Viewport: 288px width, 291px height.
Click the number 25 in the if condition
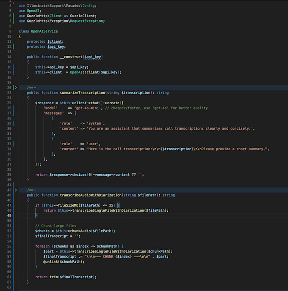point(111,205)
